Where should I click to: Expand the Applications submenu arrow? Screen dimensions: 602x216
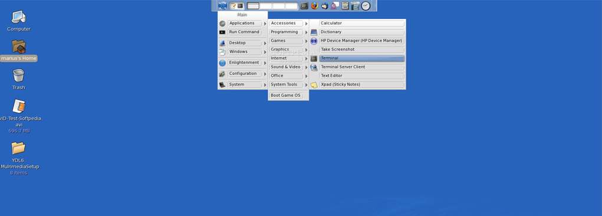click(x=265, y=24)
